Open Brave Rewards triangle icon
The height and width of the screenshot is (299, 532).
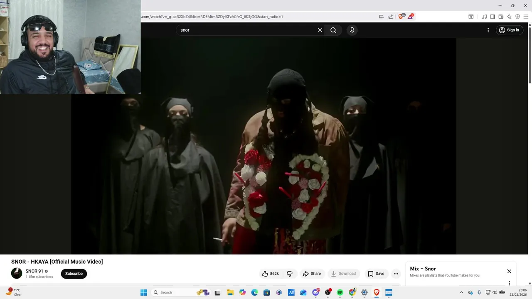pos(411,17)
